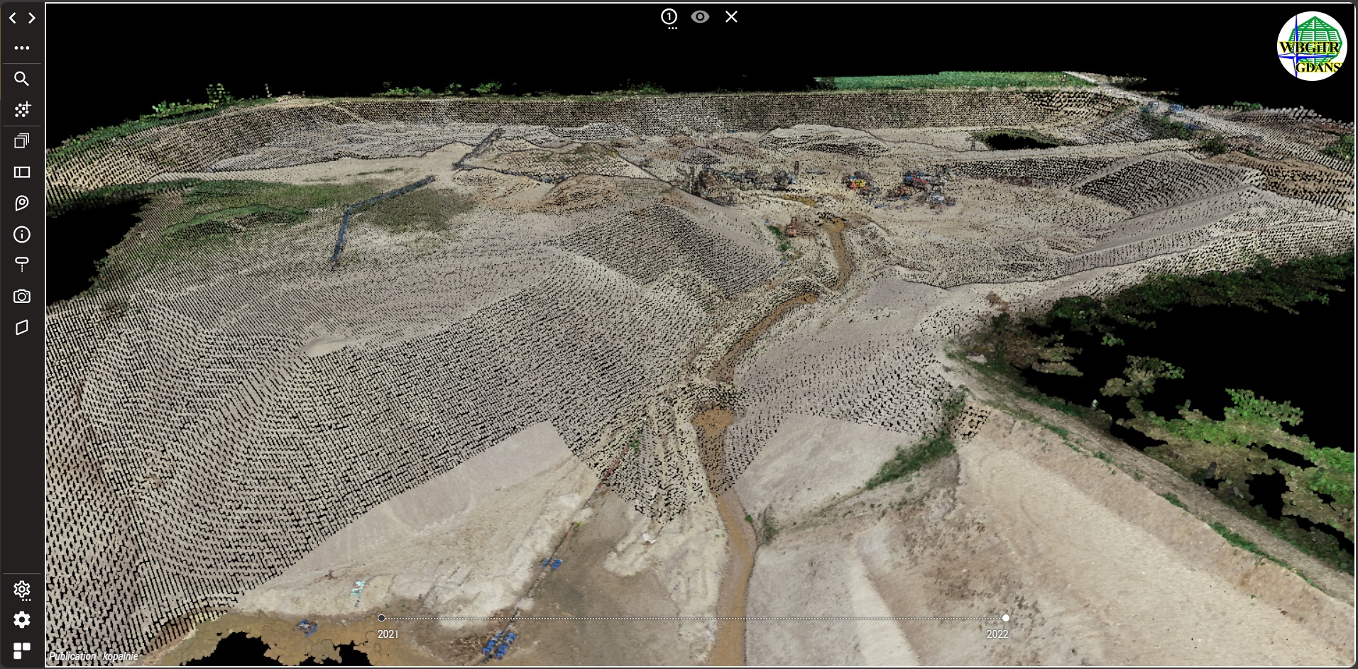Expand sidebar with the three-dots menu
Viewport: 1358px width, 669px height.
point(22,48)
